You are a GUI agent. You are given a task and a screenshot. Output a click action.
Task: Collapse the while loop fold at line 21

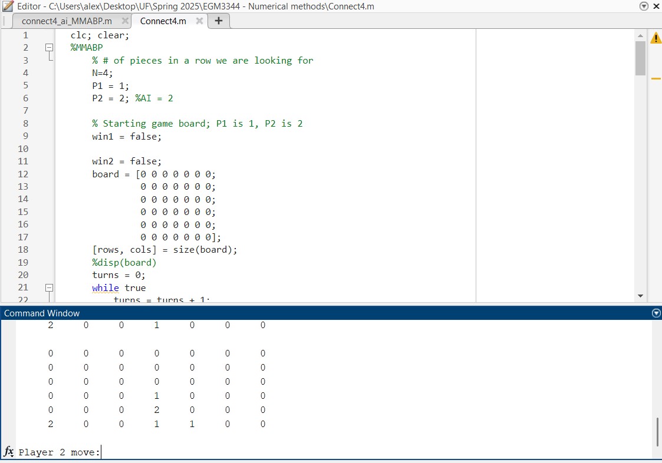point(49,288)
